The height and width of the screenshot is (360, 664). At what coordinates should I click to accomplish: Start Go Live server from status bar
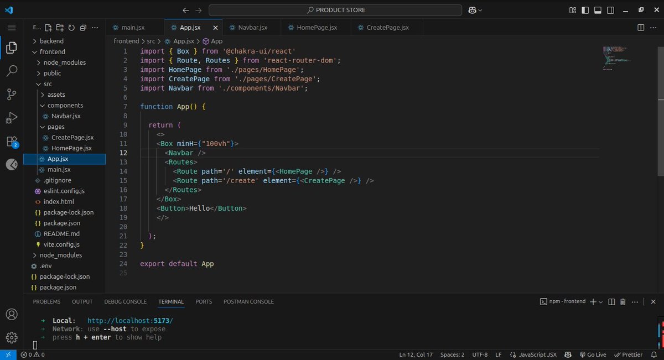(593, 354)
